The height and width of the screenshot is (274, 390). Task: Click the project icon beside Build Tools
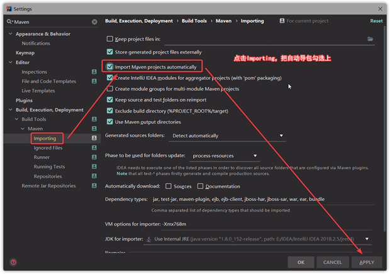pos(94,119)
